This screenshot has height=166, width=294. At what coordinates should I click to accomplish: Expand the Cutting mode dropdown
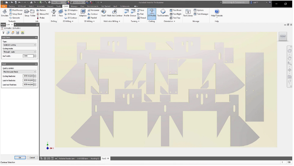coord(19,52)
